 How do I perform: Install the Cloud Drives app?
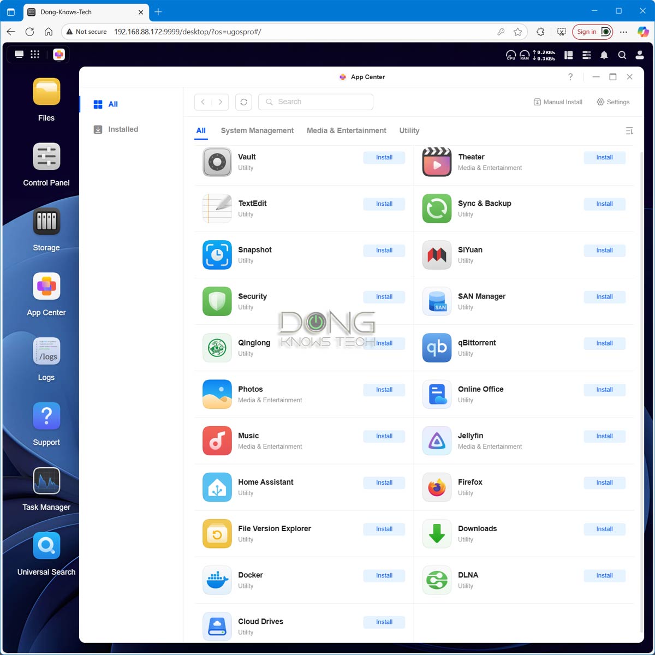point(384,622)
